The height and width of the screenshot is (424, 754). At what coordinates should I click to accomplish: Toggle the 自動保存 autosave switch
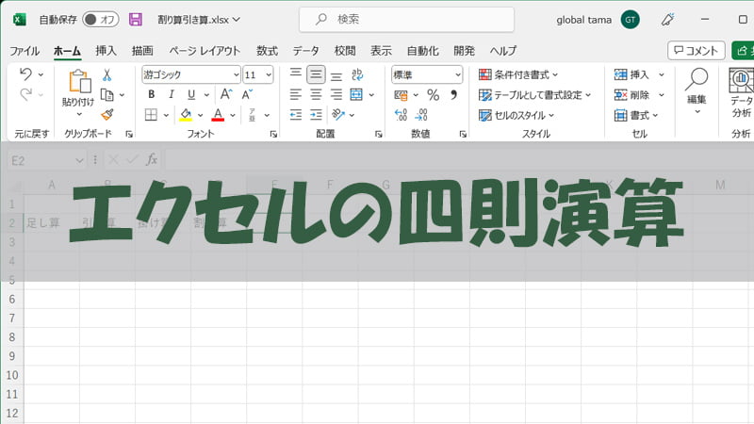[x=101, y=19]
